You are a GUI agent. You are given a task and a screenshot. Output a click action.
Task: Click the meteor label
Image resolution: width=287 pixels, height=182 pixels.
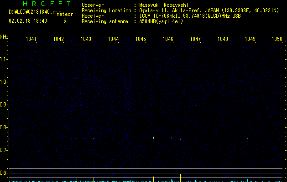(65, 14)
